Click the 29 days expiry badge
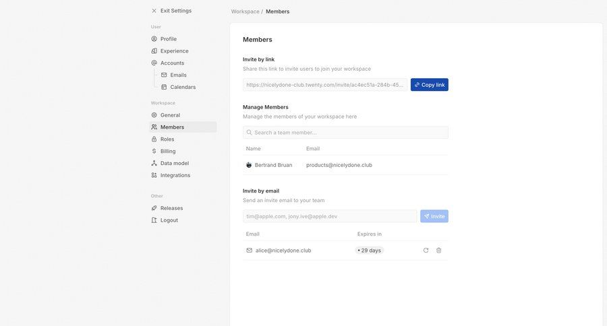 tap(370, 250)
